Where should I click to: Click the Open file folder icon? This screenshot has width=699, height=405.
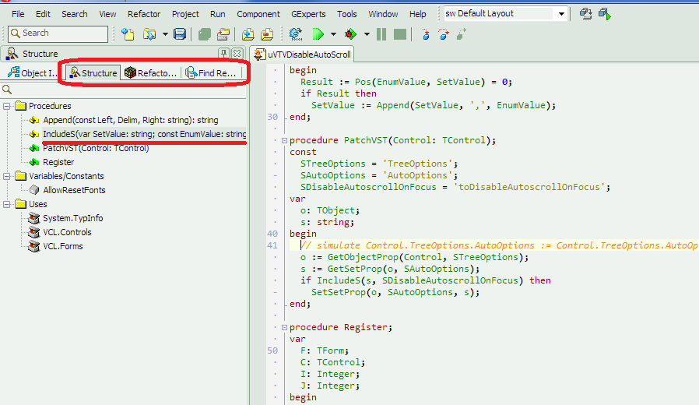pos(149,34)
